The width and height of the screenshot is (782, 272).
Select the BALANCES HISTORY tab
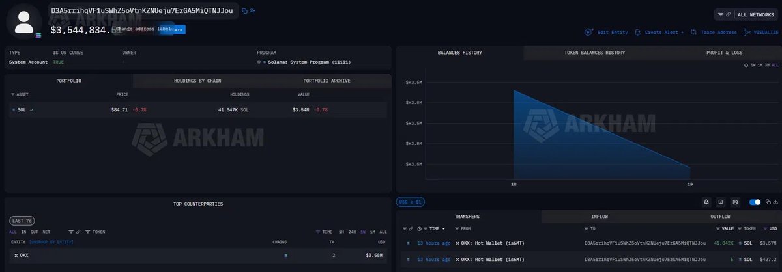460,53
